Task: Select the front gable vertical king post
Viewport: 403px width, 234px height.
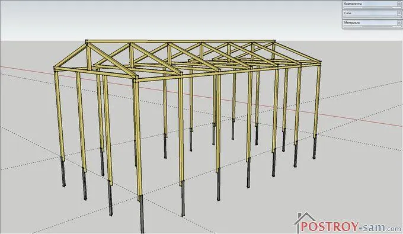Action: [x=89, y=56]
